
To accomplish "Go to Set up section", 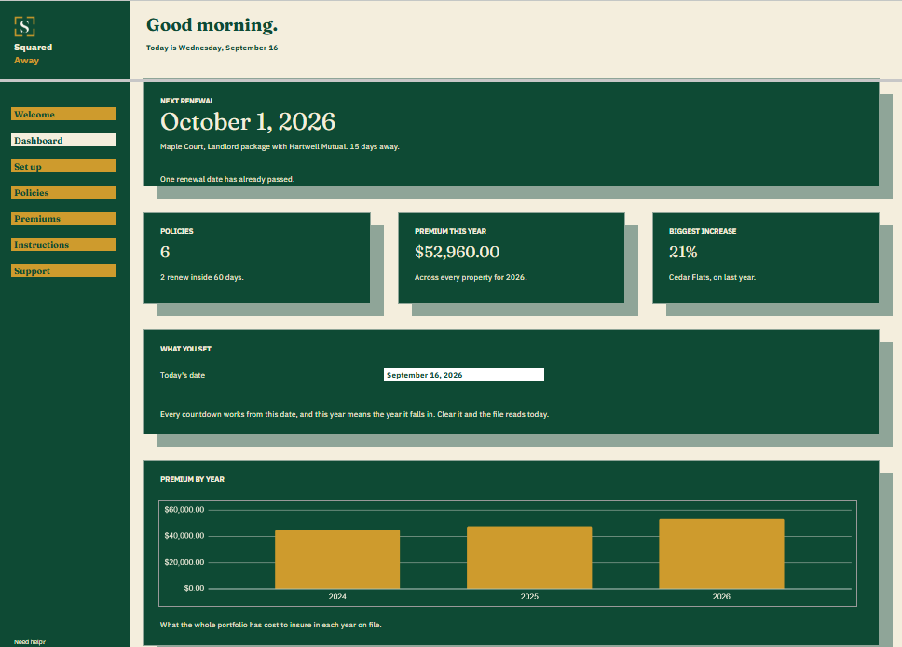I will click(63, 166).
